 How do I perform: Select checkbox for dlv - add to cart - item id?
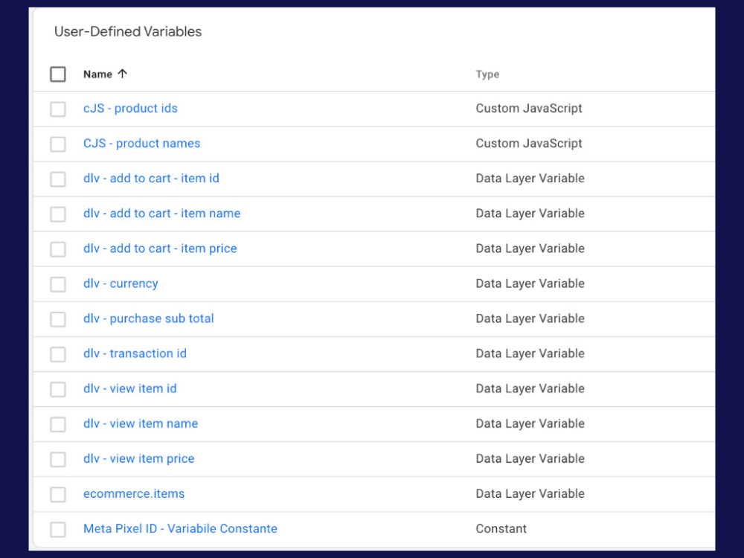tap(58, 179)
